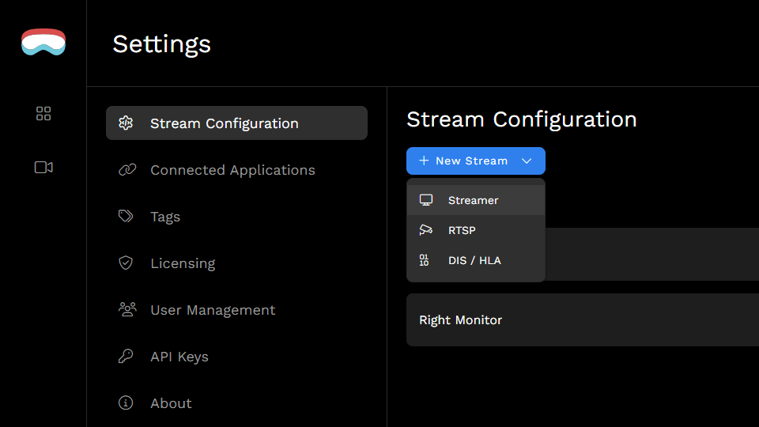Go to Connected Applications
Image resolution: width=759 pixels, height=427 pixels.
236,170
